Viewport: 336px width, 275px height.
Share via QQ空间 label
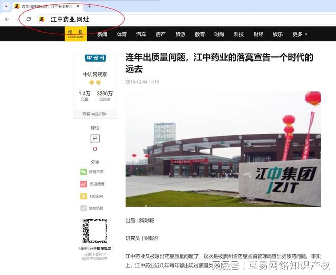(x=96, y=196)
